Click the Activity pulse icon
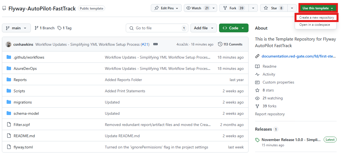This screenshot has width=341, height=155. (x=257, y=74)
